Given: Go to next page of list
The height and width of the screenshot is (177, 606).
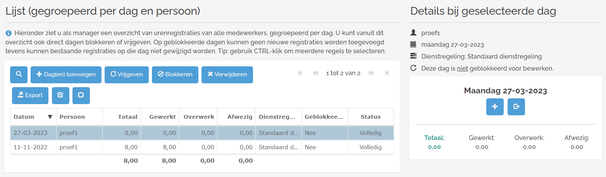Looking at the screenshot, I should 371,73.
